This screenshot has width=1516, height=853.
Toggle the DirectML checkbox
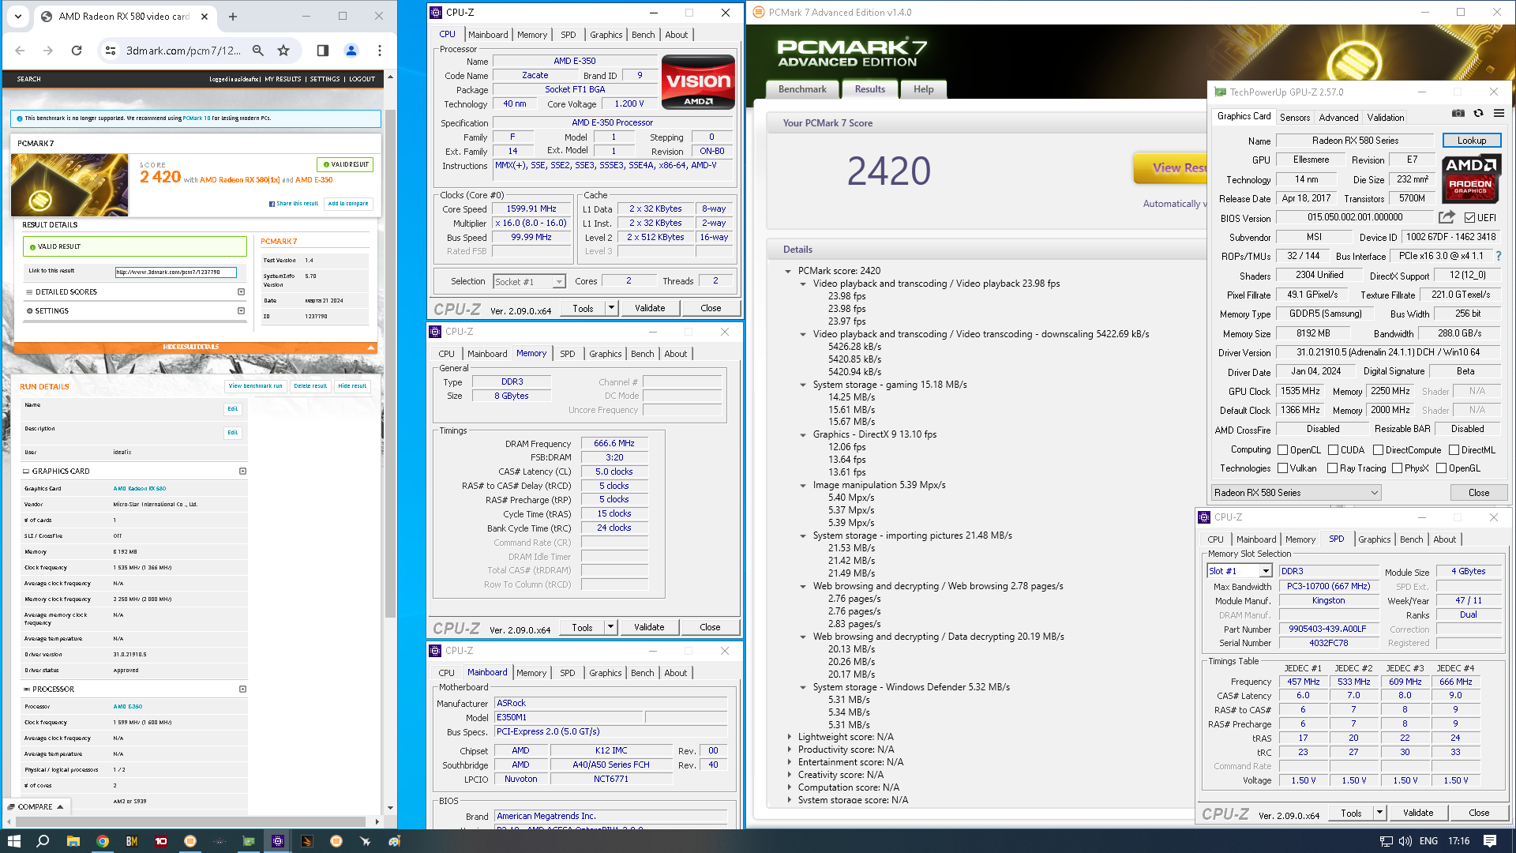tap(1454, 450)
